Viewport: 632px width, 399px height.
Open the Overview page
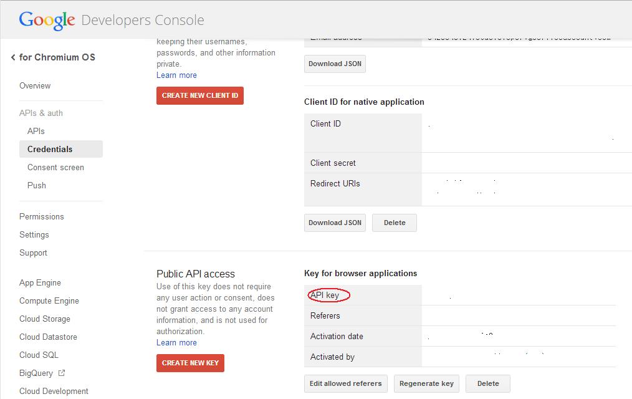(35, 85)
